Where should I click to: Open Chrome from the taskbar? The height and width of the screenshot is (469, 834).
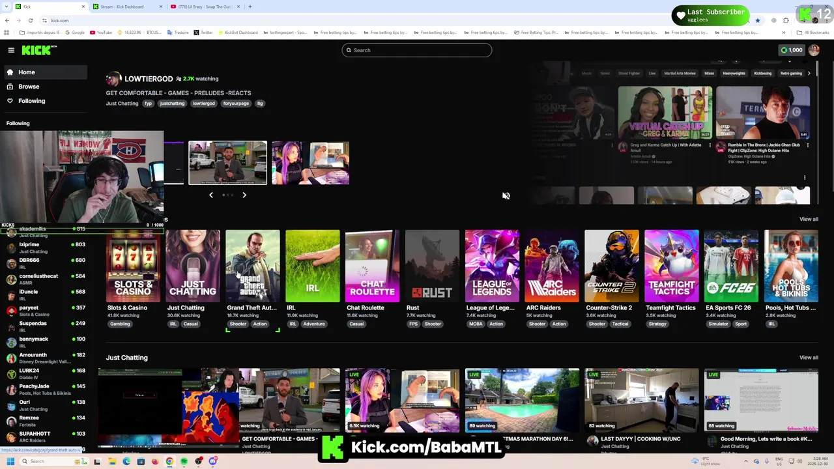click(x=169, y=462)
